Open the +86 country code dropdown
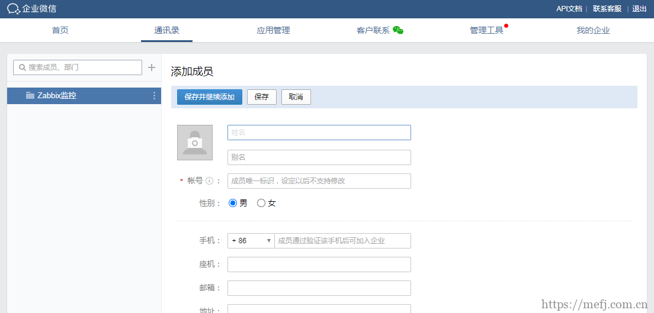The height and width of the screenshot is (313, 654). pyautogui.click(x=251, y=241)
